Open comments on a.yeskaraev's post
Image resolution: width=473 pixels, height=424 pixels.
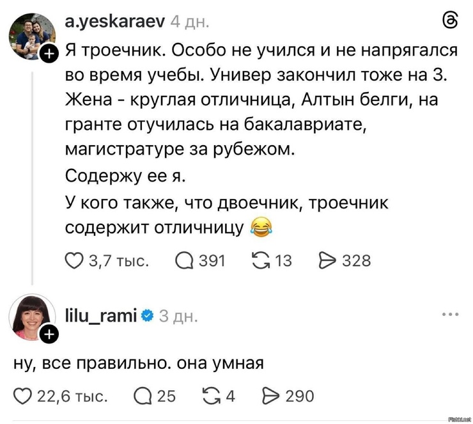(183, 260)
